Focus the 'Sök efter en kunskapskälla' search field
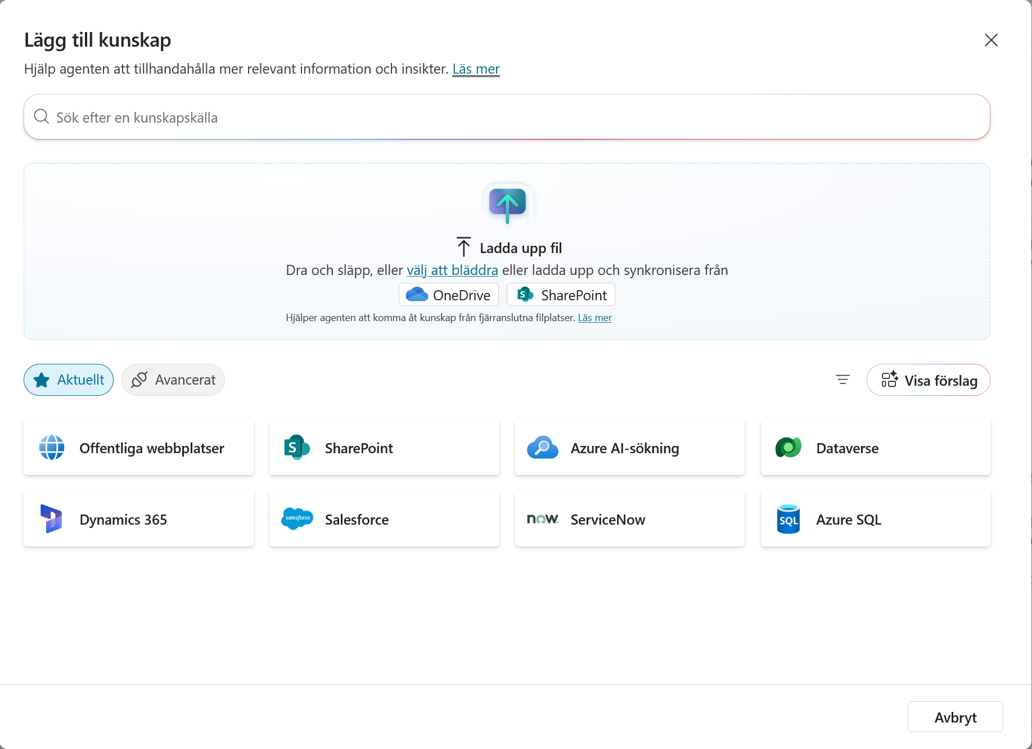1032x749 pixels. tap(507, 117)
